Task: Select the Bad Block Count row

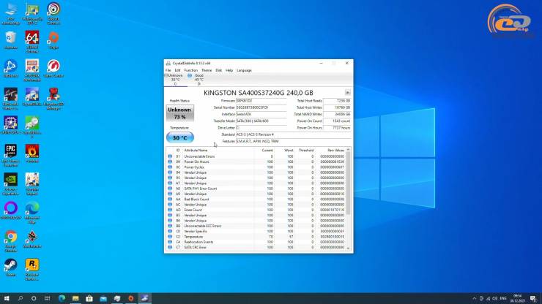Action: pos(256,199)
